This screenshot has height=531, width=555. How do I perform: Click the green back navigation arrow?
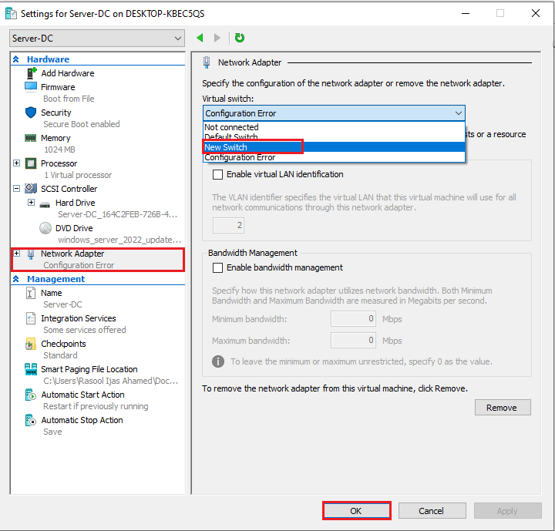200,38
